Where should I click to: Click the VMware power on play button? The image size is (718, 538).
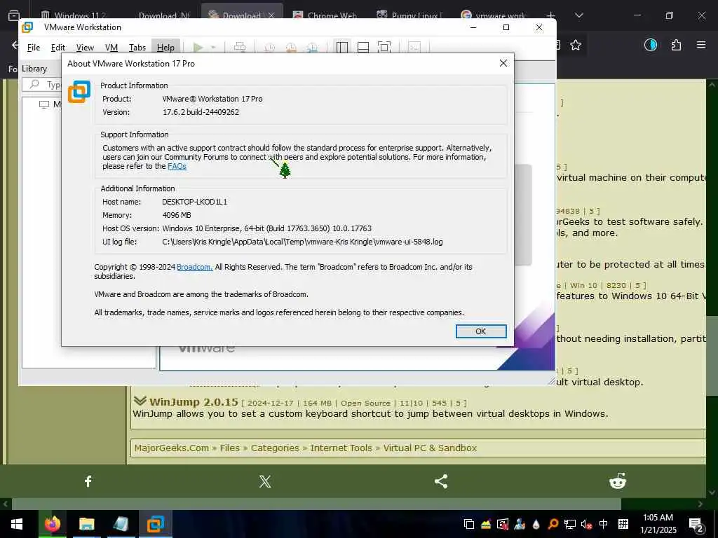[198, 47]
